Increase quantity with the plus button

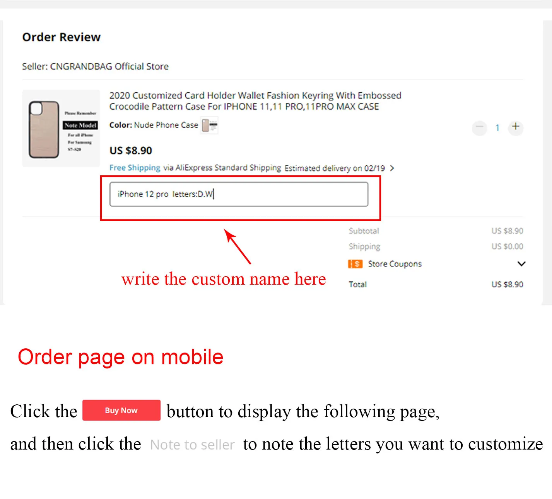(x=516, y=127)
